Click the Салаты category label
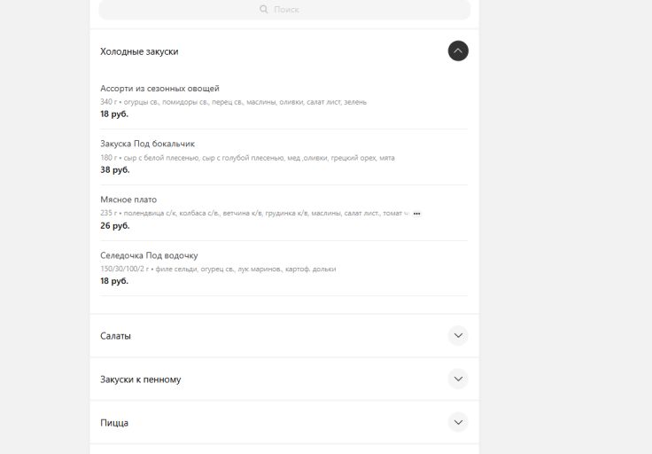This screenshot has height=454, width=652. 115,336
